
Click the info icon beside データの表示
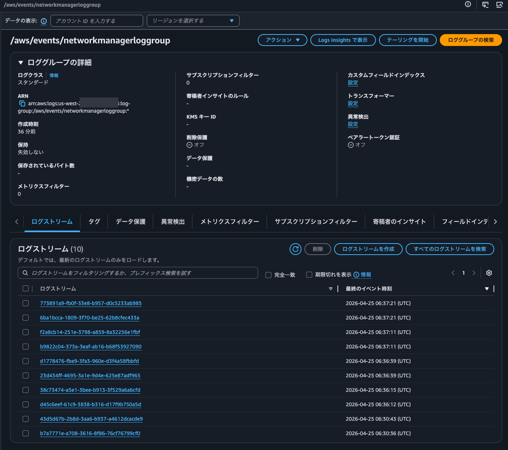tap(44, 21)
